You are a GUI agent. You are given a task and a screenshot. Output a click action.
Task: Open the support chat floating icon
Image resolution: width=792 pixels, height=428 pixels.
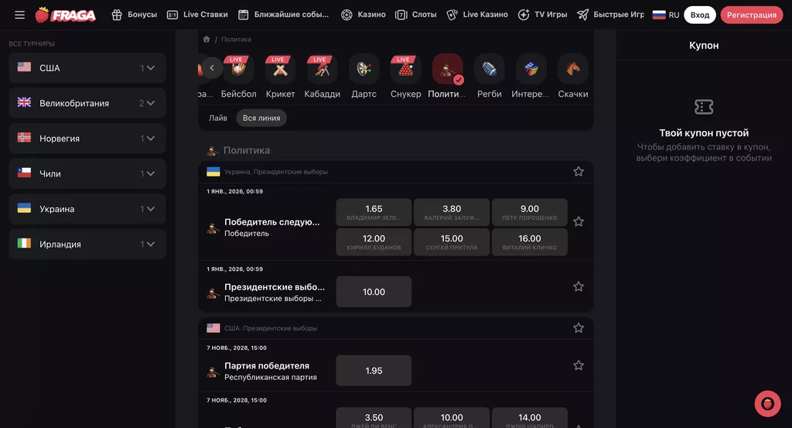(767, 404)
